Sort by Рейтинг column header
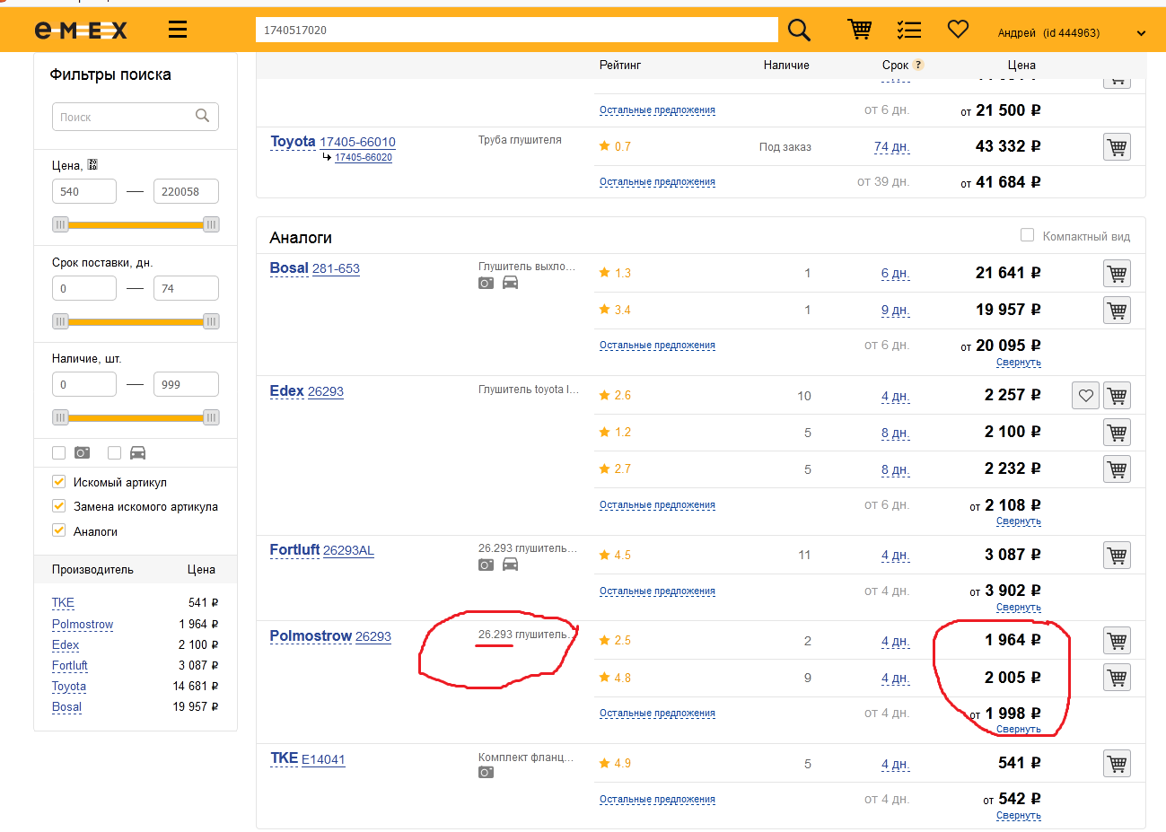 (620, 65)
